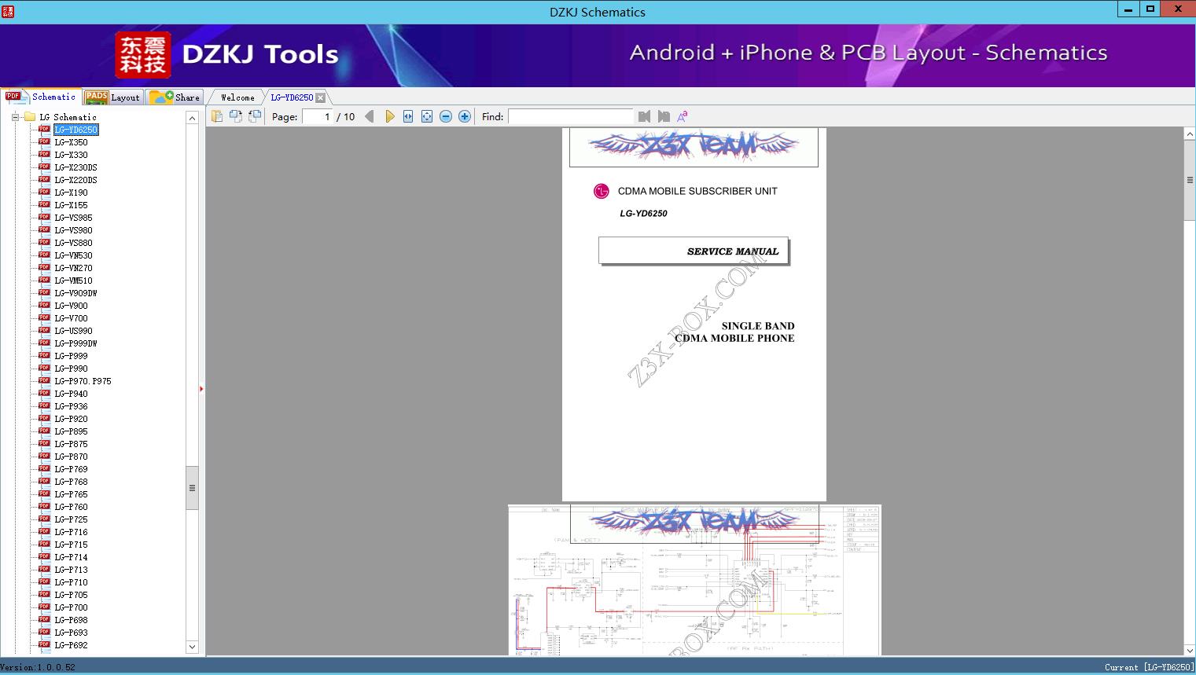1196x675 pixels.
Task: Close the LG-YD6250 tab
Action: 320,97
